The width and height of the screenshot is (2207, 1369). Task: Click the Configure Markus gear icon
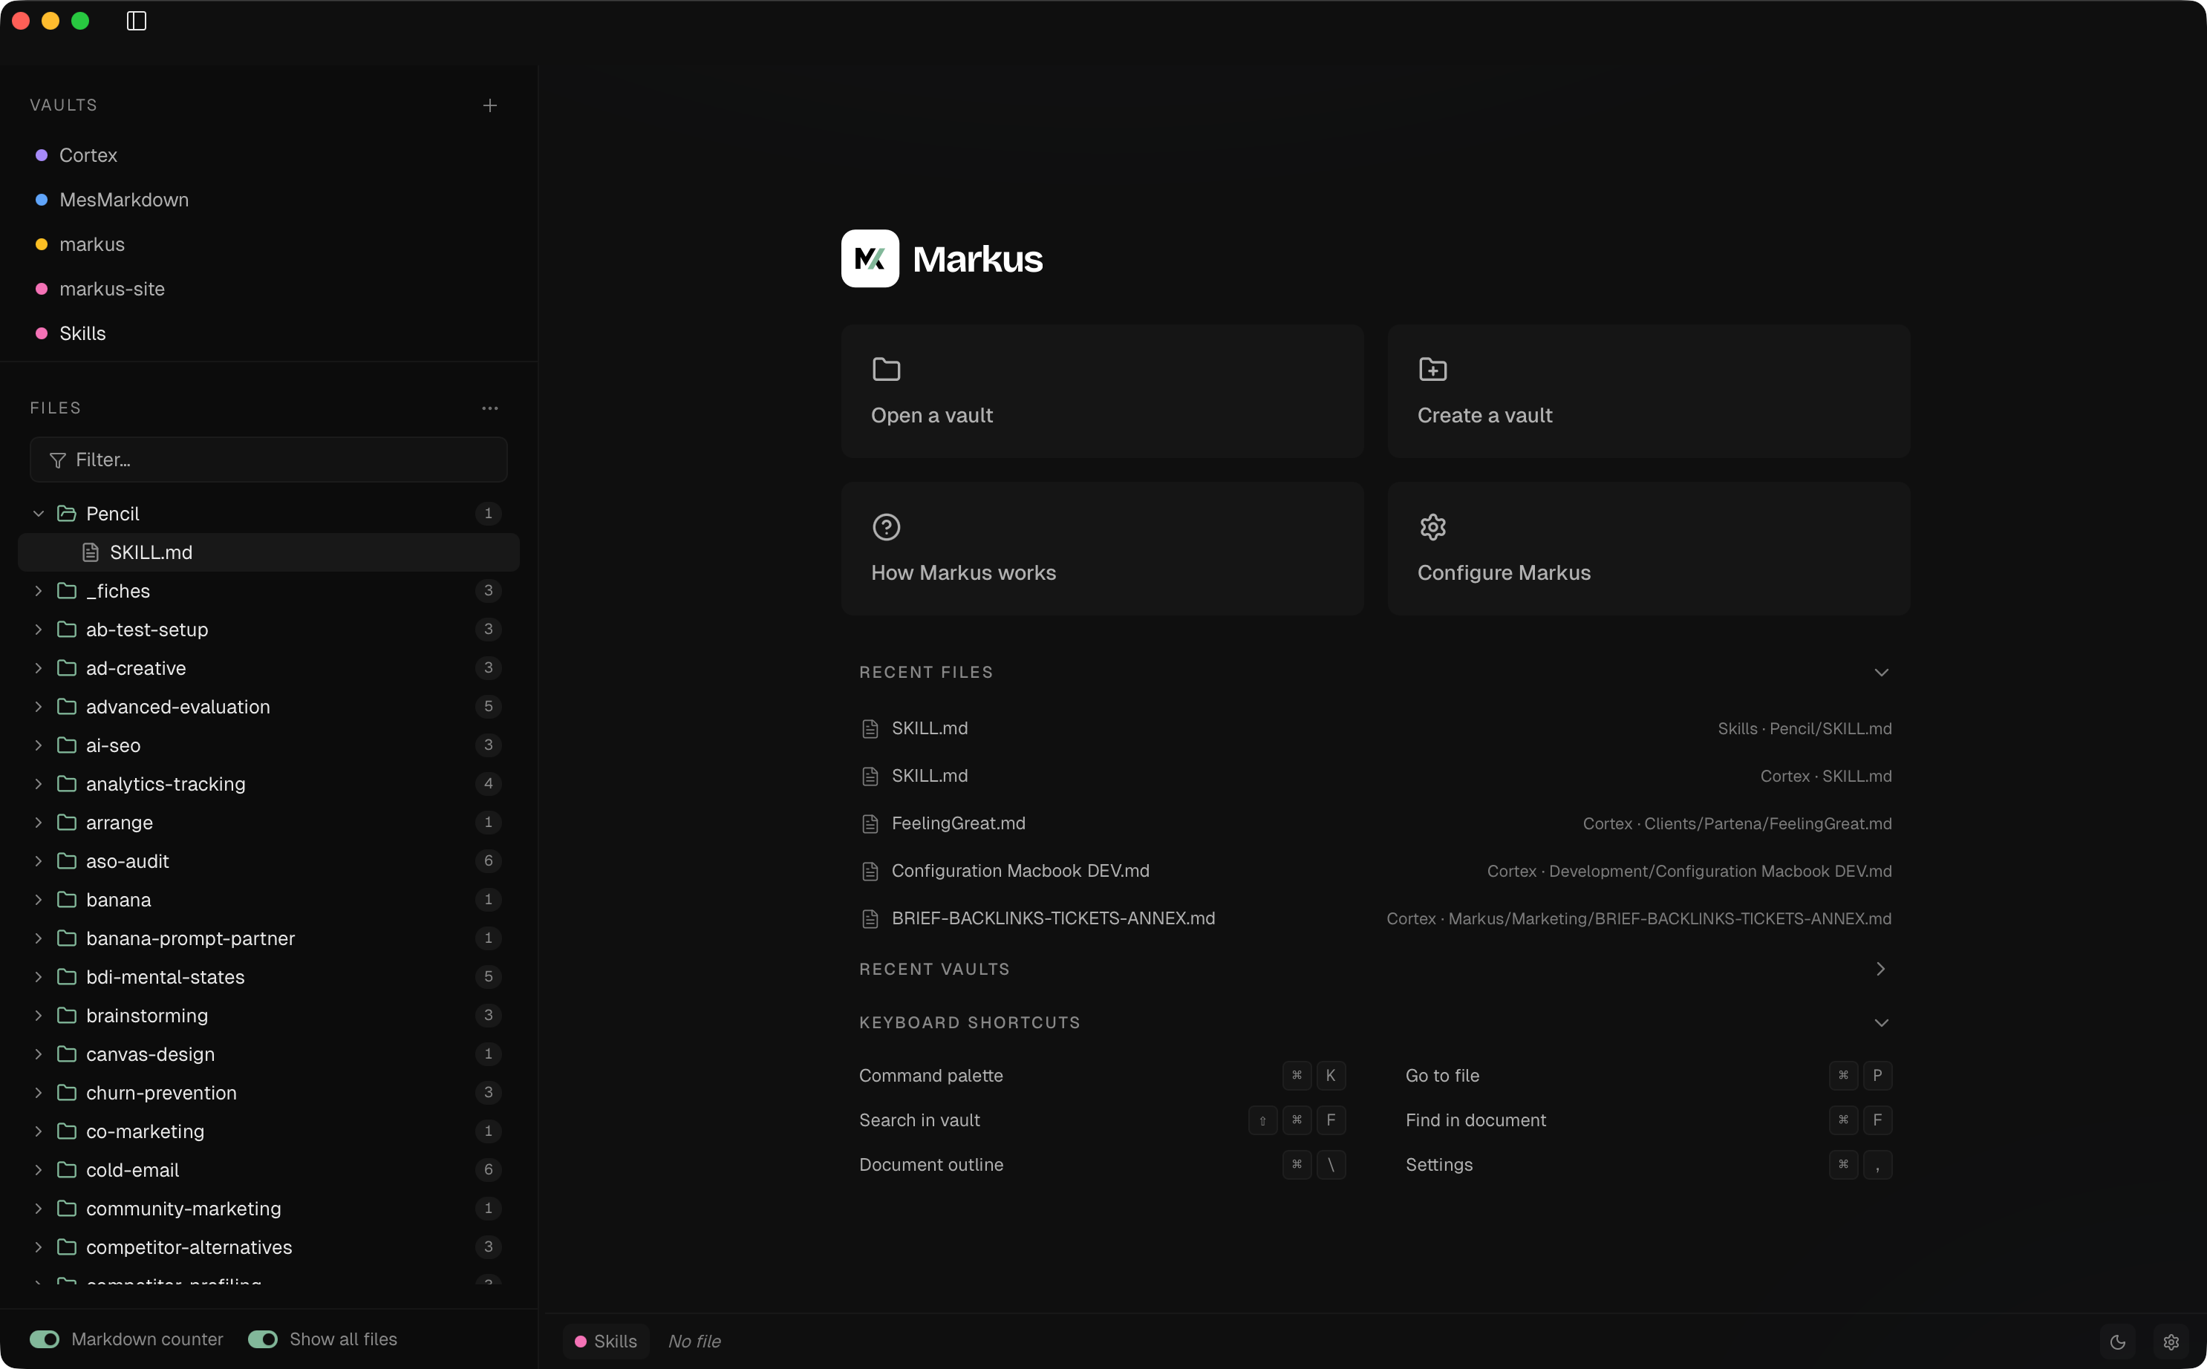[x=1432, y=527]
